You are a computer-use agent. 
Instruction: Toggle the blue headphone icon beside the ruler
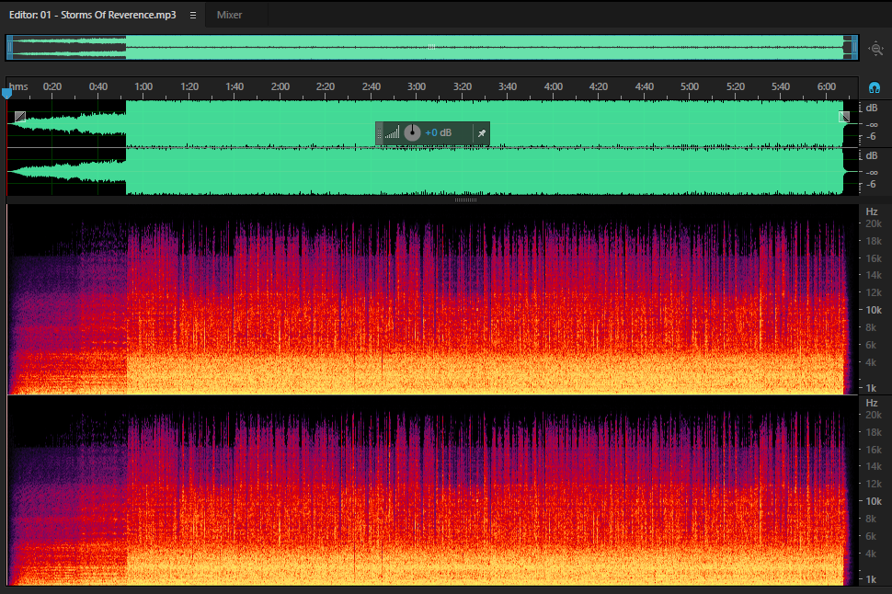(875, 87)
